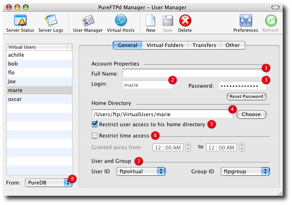
Task: Switch to the Virtual Folders tab
Action: click(x=165, y=45)
